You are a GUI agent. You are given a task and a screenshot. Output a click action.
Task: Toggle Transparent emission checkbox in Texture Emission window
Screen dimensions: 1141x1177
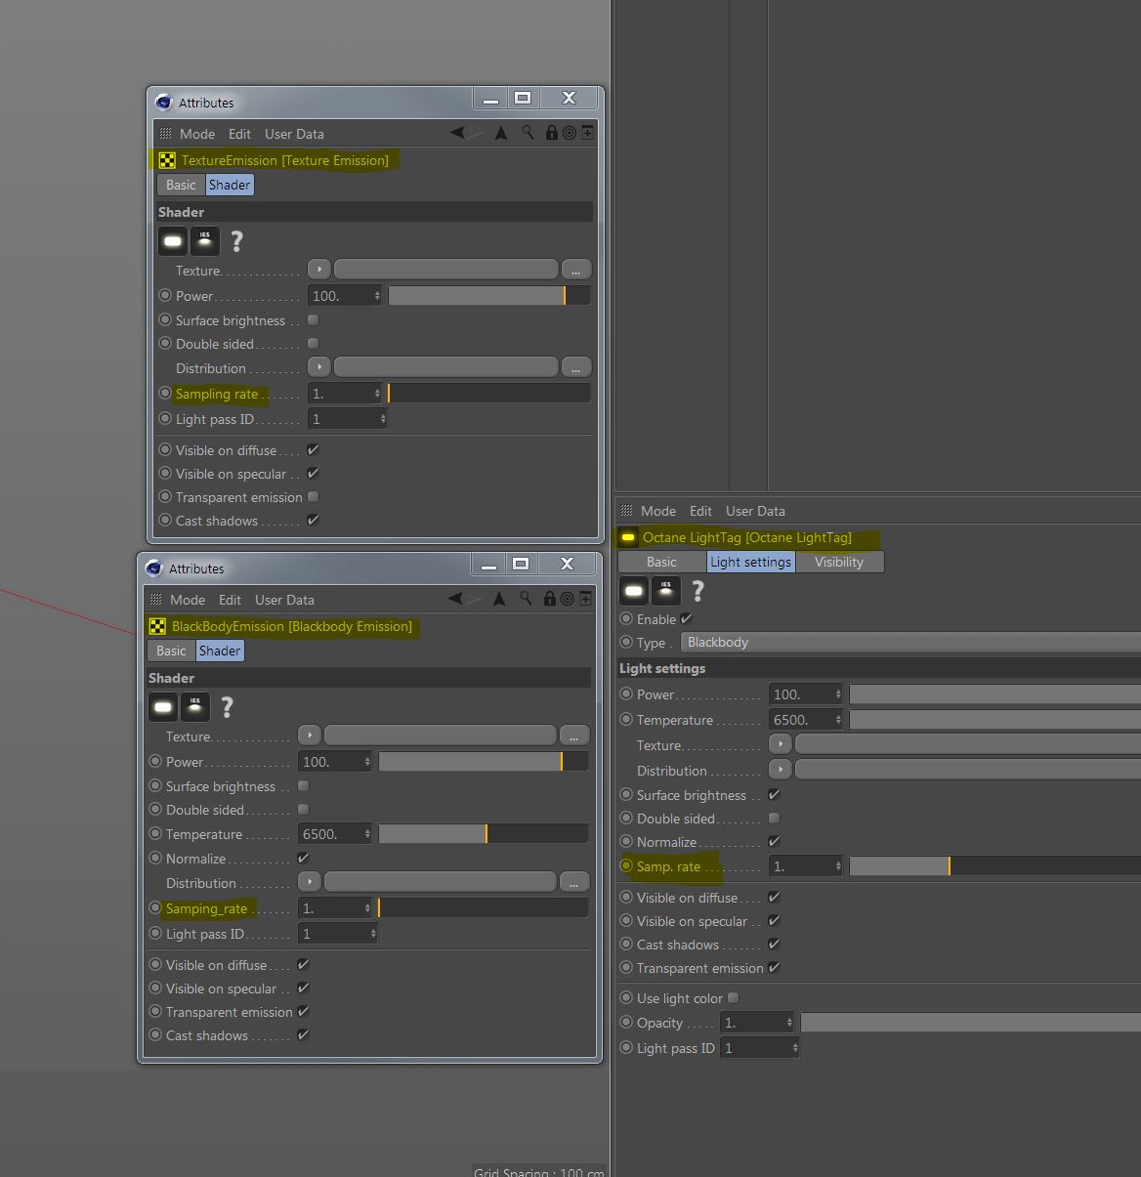pos(313,497)
